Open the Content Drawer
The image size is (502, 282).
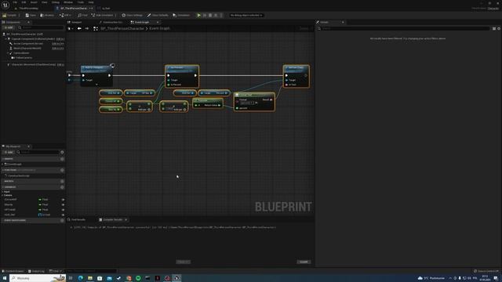click(13, 271)
